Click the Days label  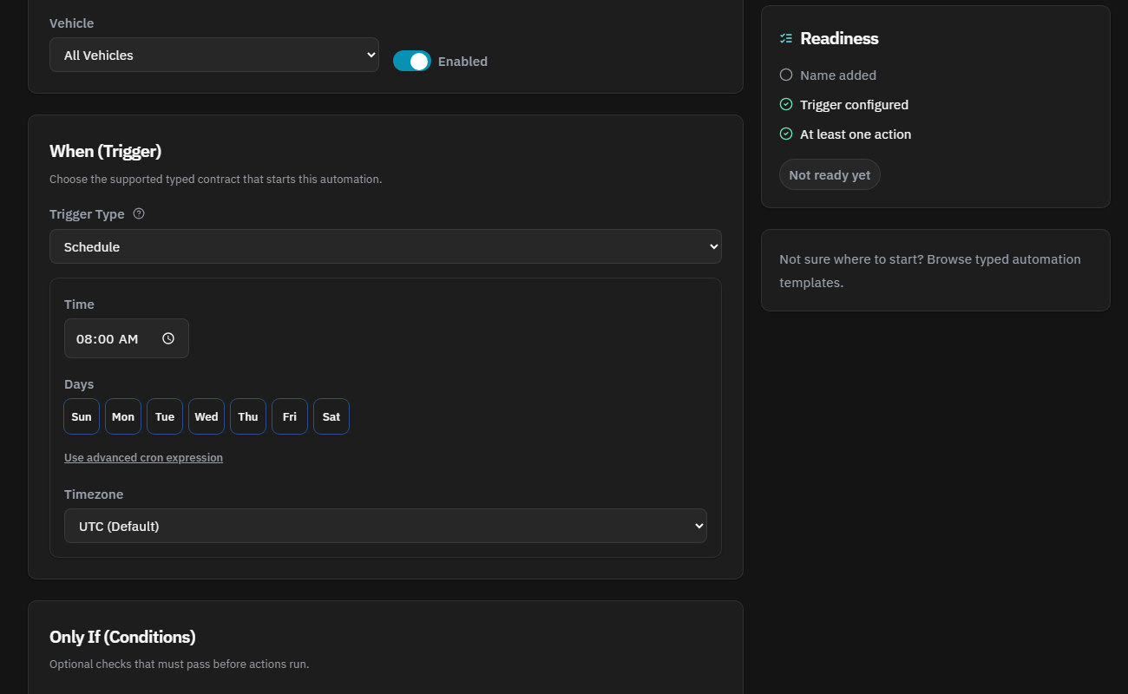[79, 383]
